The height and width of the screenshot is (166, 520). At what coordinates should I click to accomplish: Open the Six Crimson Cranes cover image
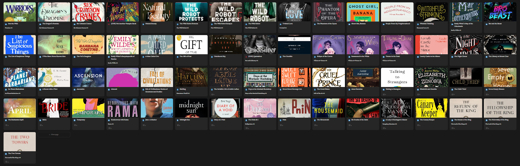coord(88,12)
